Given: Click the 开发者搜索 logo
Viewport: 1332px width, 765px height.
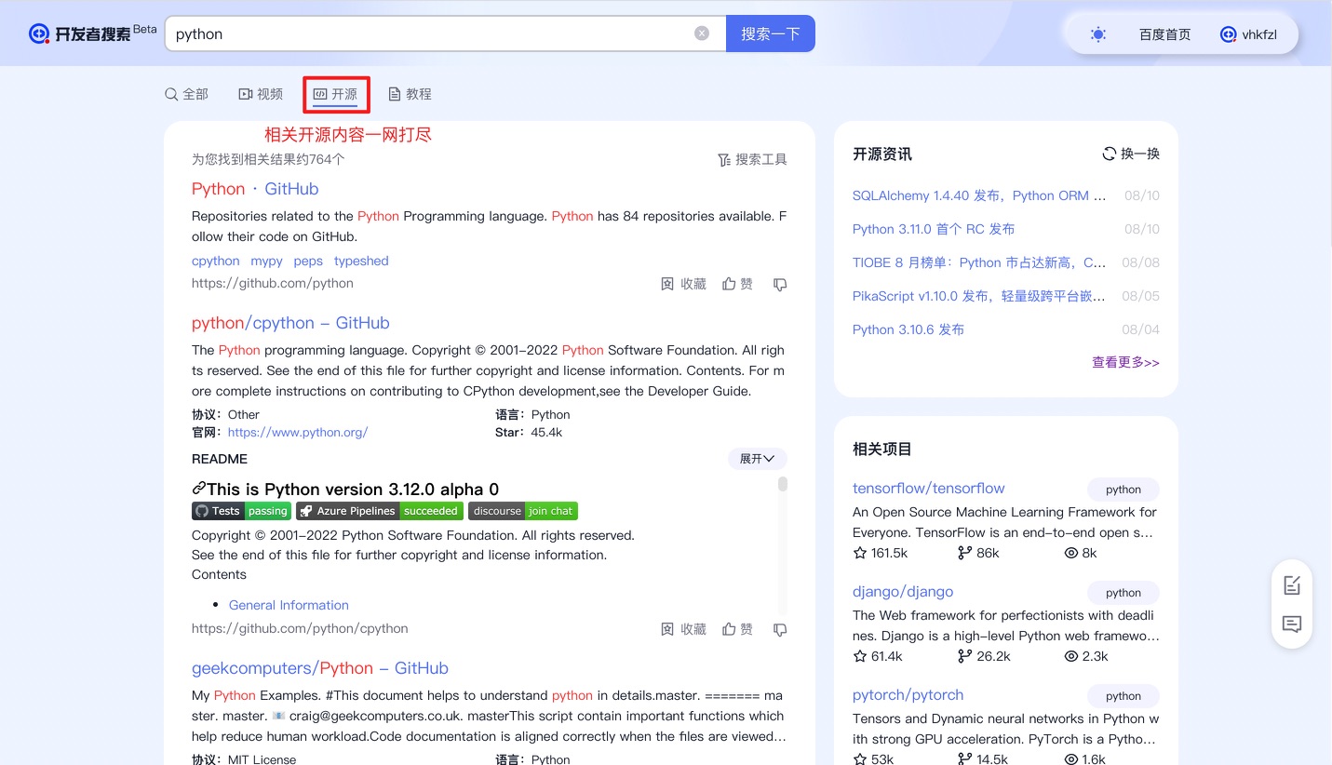Looking at the screenshot, I should point(92,34).
